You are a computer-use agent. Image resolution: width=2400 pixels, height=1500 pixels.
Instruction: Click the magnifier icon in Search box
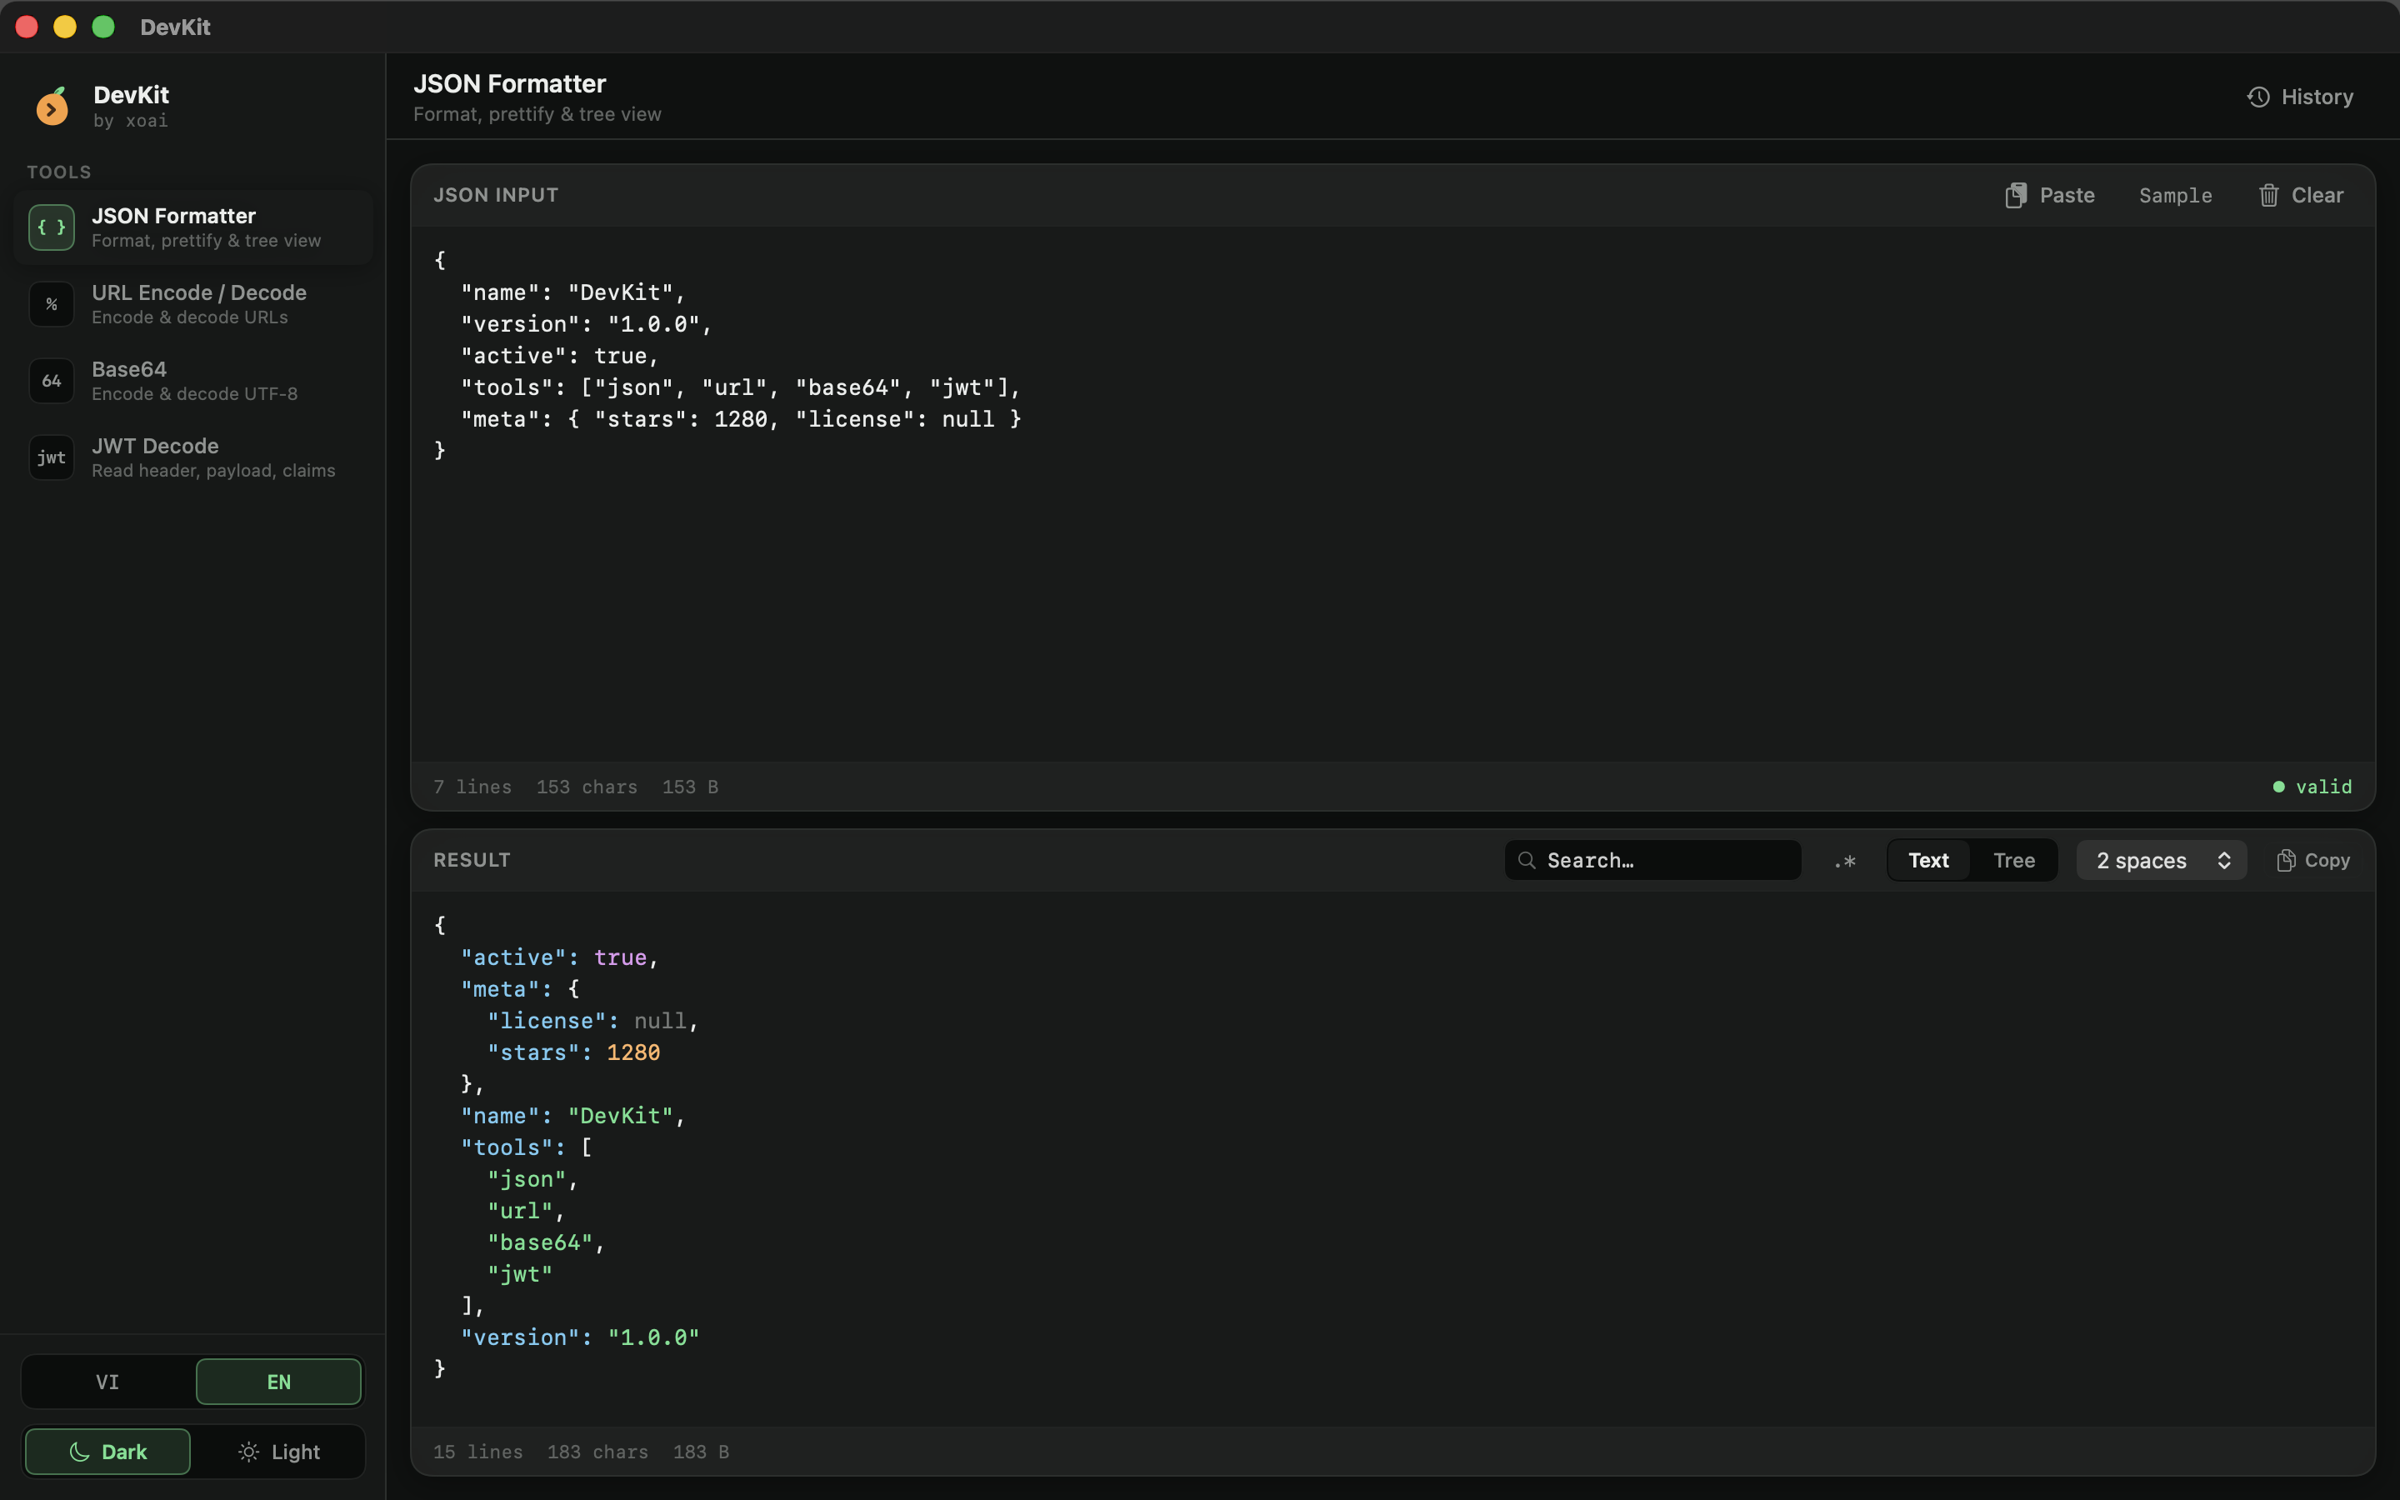[1527, 860]
